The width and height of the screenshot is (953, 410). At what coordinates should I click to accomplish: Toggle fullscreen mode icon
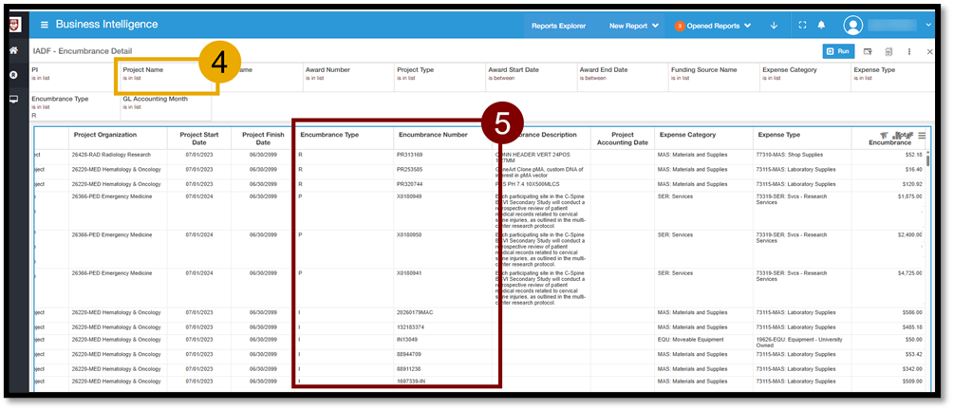[x=802, y=26]
